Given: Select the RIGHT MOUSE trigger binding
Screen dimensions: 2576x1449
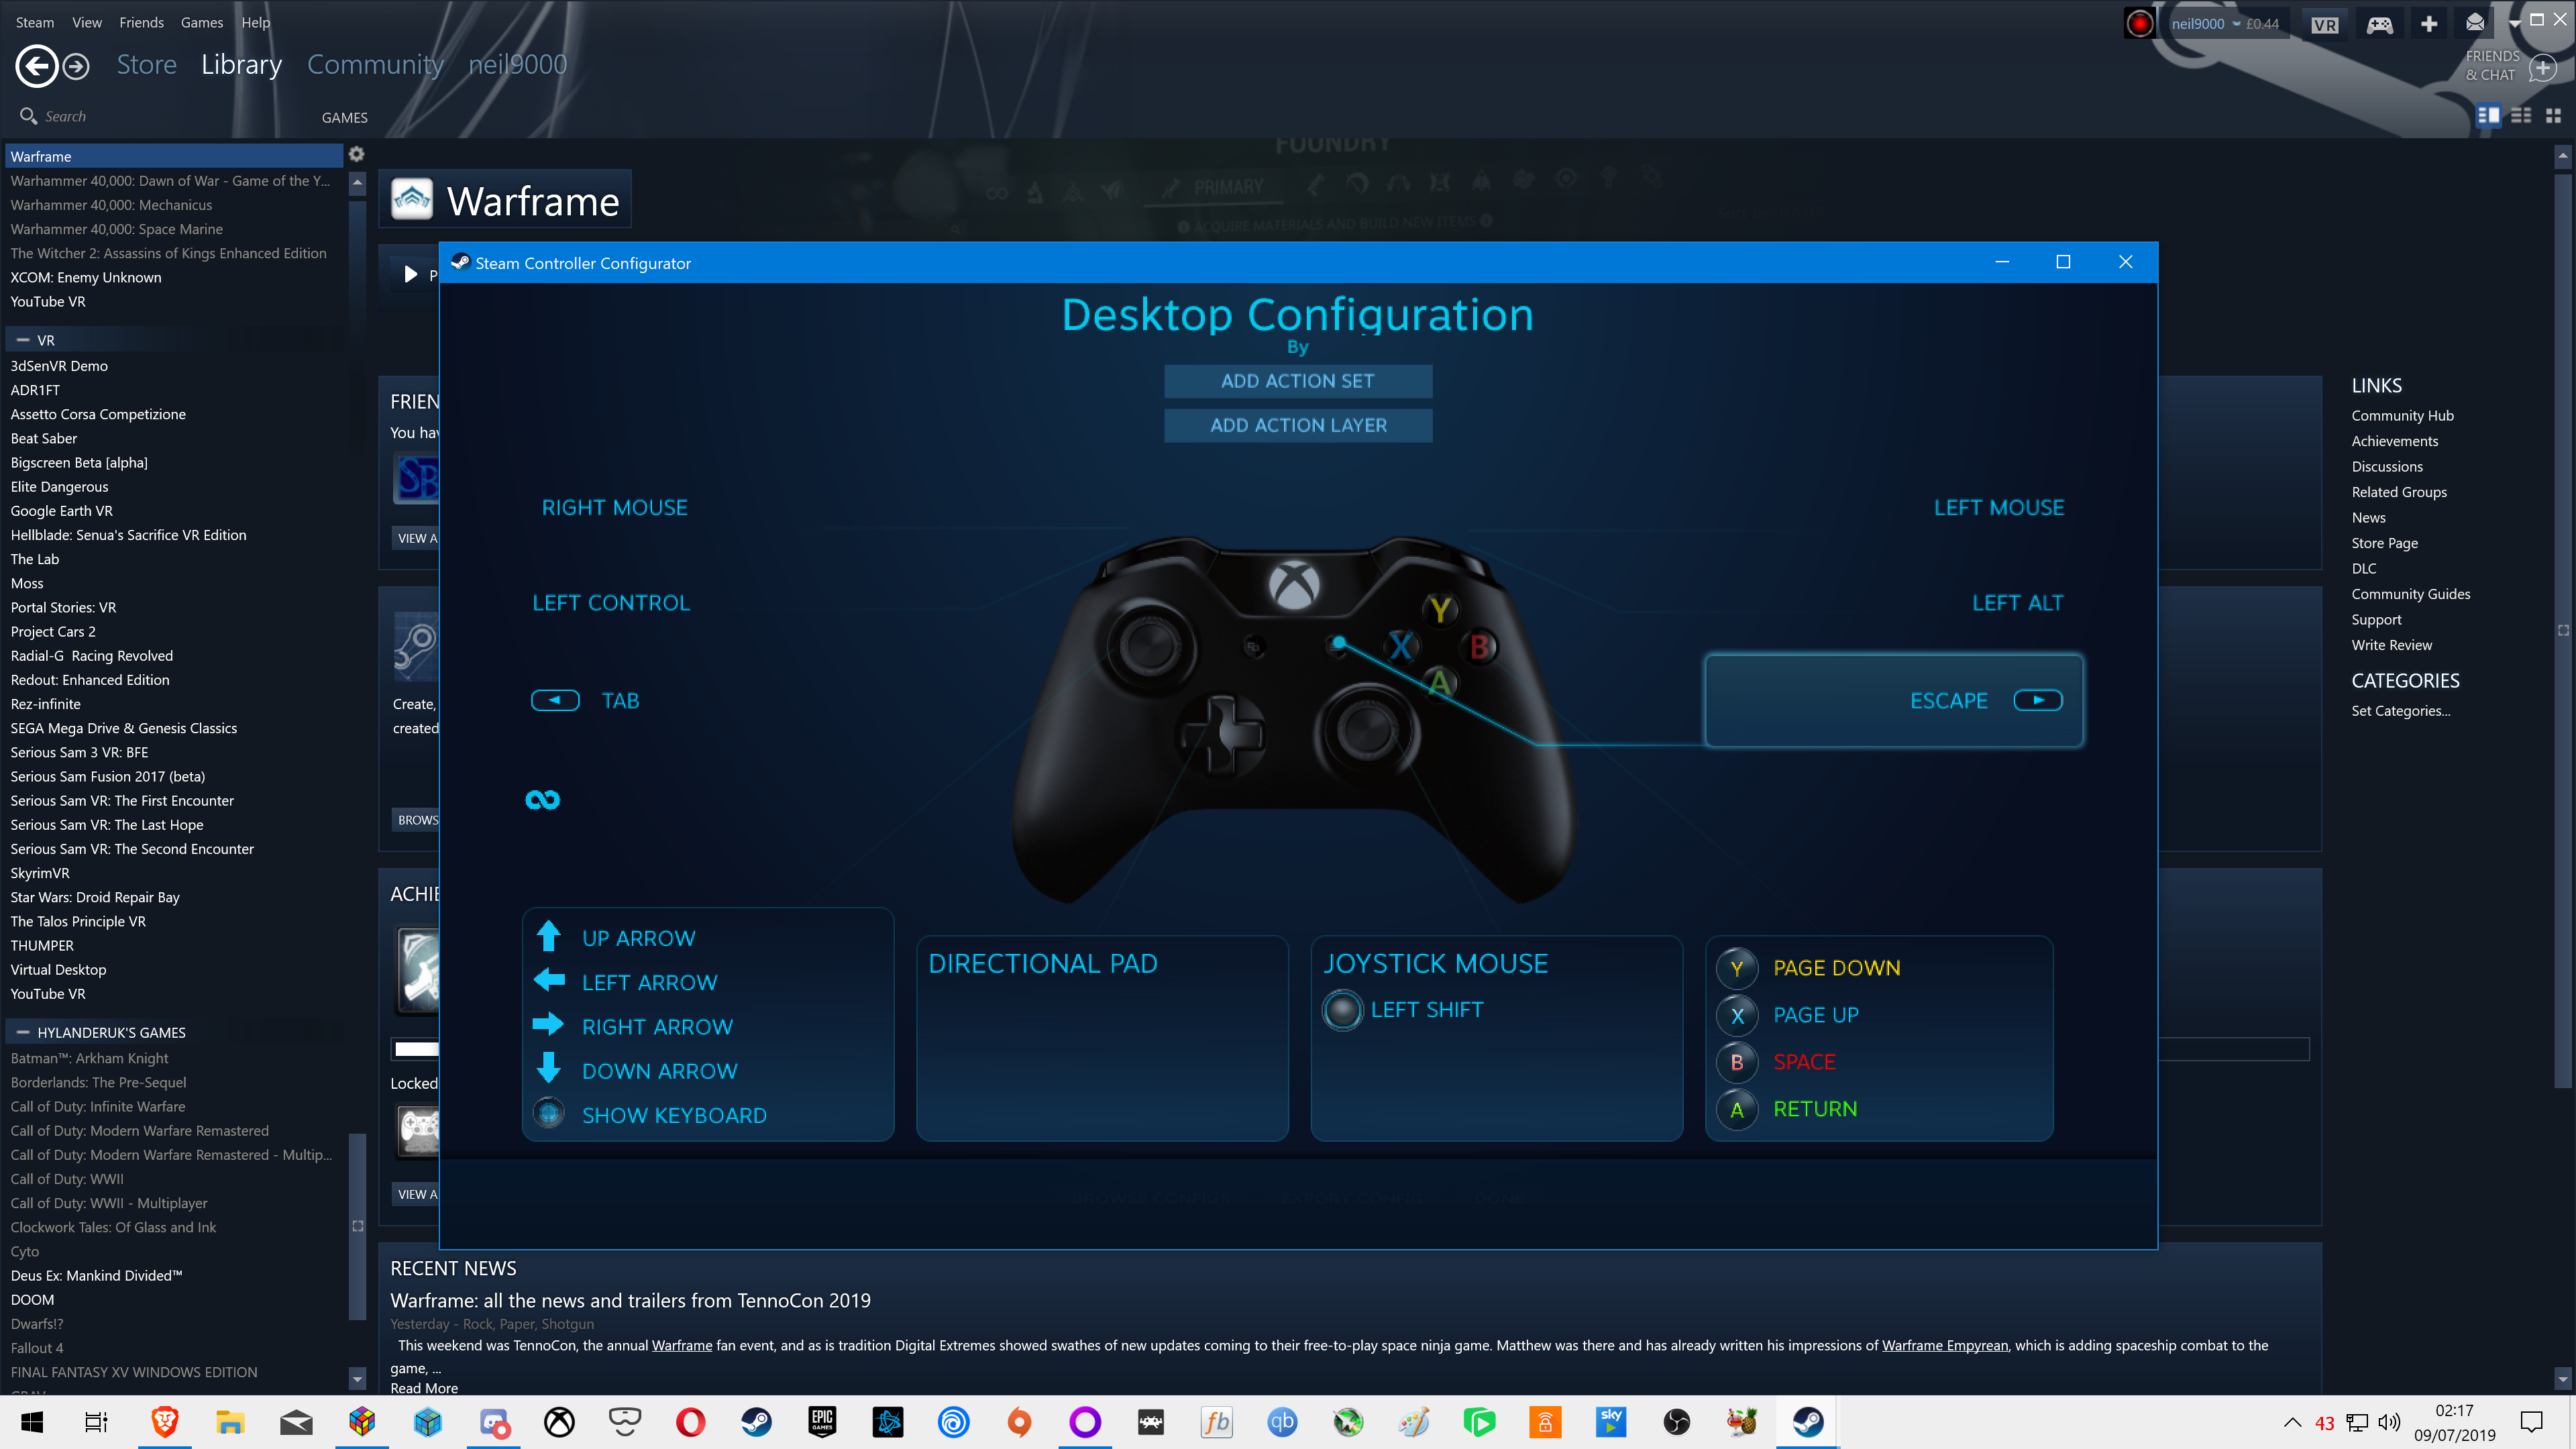Looking at the screenshot, I should click(x=614, y=508).
